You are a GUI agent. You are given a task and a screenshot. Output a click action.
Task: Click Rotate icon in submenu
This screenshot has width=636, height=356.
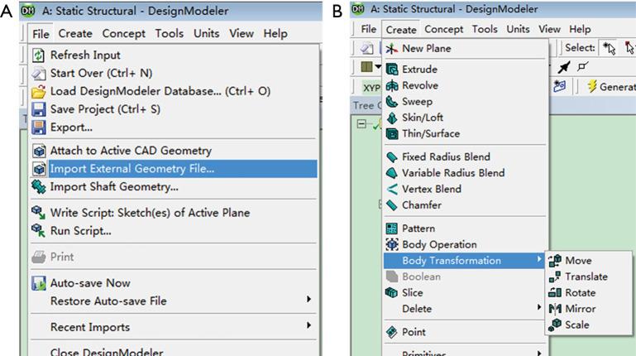pos(555,293)
